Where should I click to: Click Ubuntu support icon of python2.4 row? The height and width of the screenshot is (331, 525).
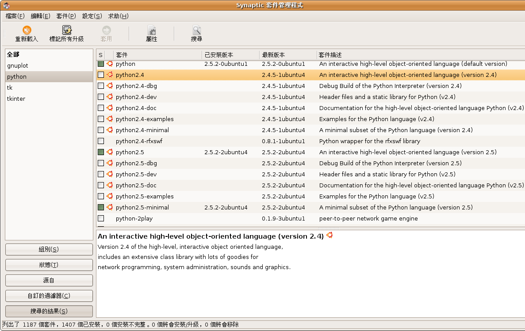pyautogui.click(x=110, y=75)
